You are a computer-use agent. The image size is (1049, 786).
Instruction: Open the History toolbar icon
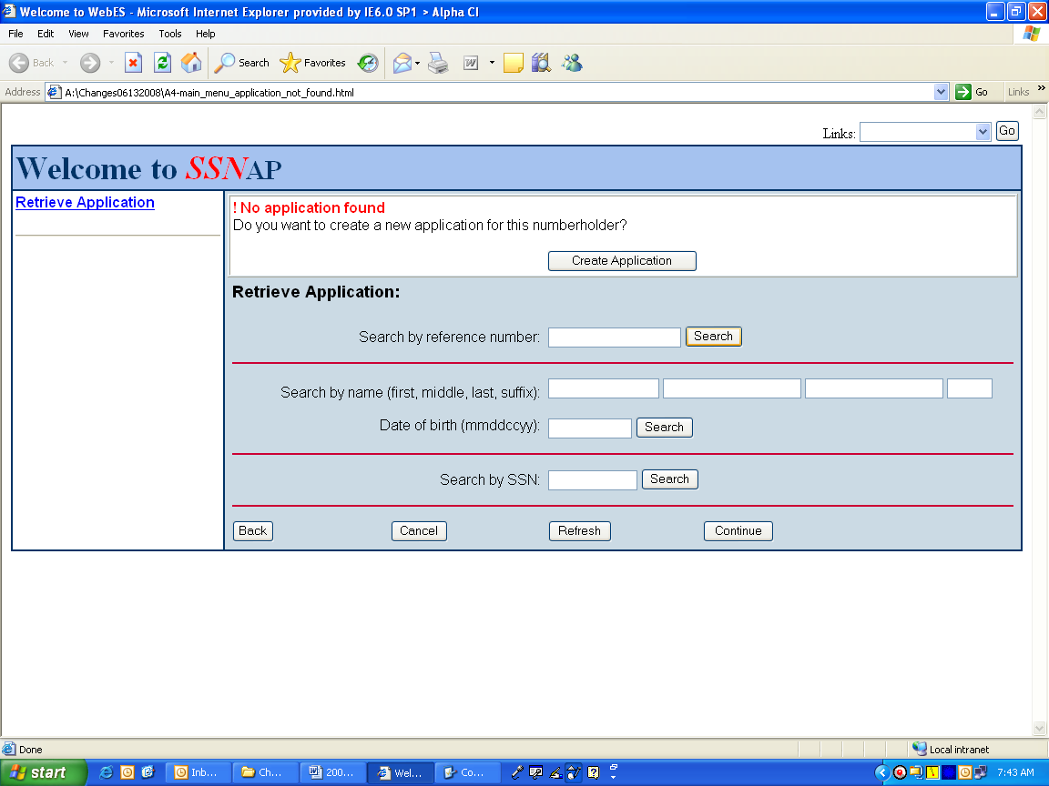368,63
